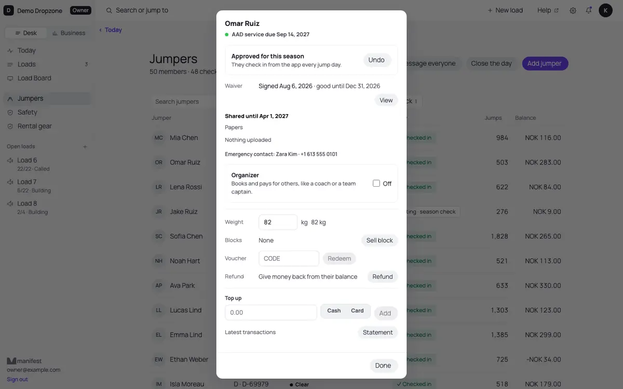This screenshot has width=623, height=389.
Task: Click the Message everyone button
Action: click(430, 64)
